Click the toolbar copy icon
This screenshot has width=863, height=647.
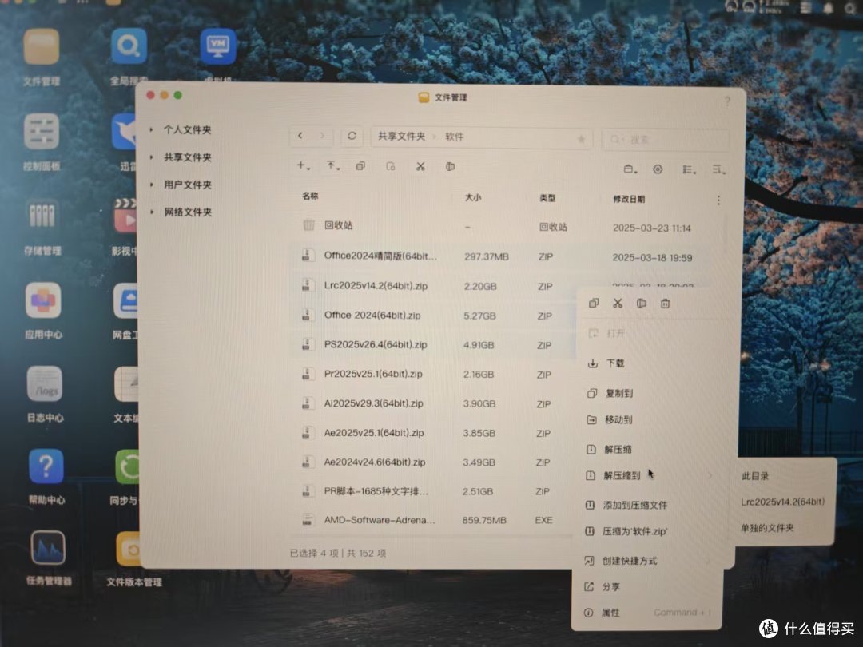[x=360, y=165]
